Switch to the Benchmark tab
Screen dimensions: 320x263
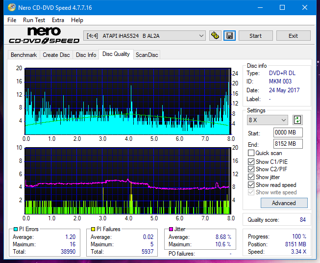pos(24,55)
